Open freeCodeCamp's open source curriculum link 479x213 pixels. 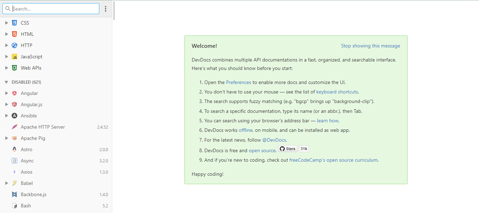point(334,160)
